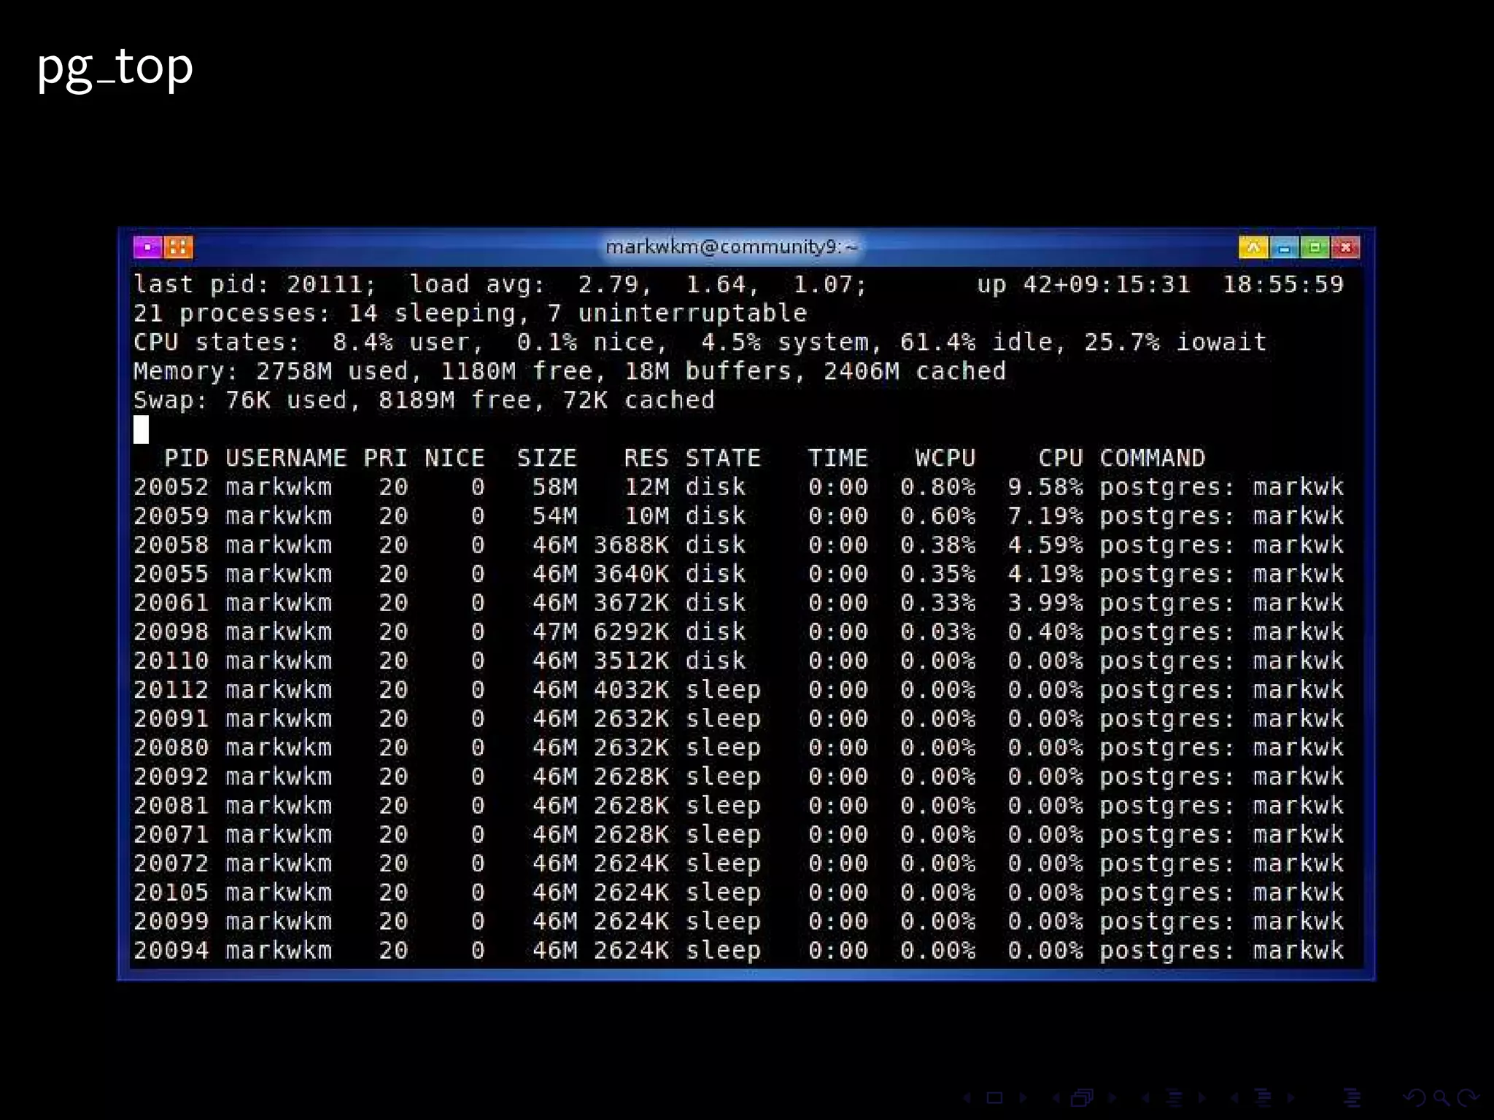Go to next frame with right arrow
The width and height of the screenshot is (1494, 1120).
1112,1097
